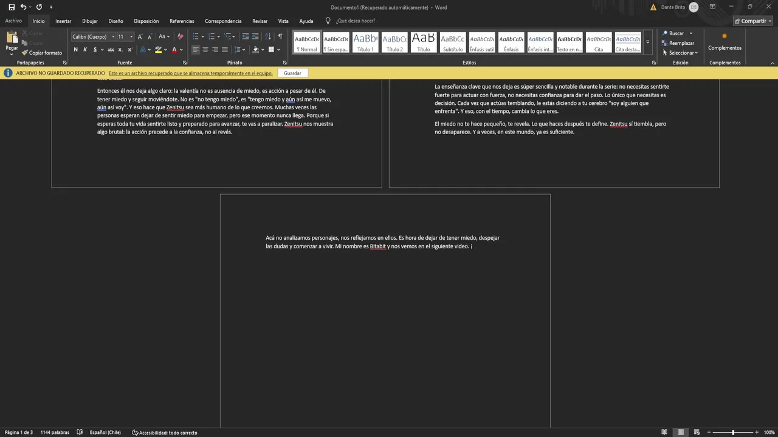This screenshot has height=437, width=778.
Task: Click the zoom slider in the status bar
Action: (x=733, y=432)
